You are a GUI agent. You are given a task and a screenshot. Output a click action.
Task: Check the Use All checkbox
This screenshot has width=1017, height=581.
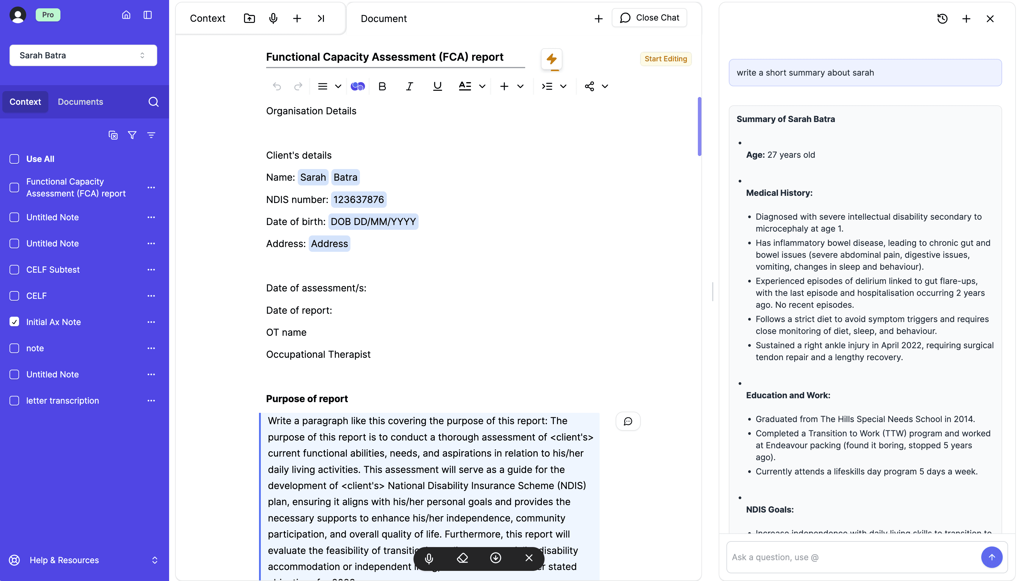[14, 159]
